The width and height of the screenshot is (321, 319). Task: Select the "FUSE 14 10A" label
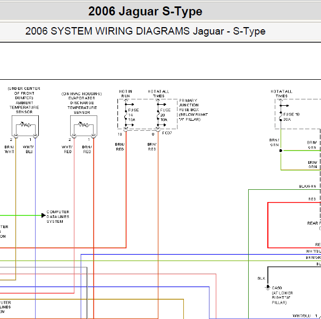(x=133, y=115)
